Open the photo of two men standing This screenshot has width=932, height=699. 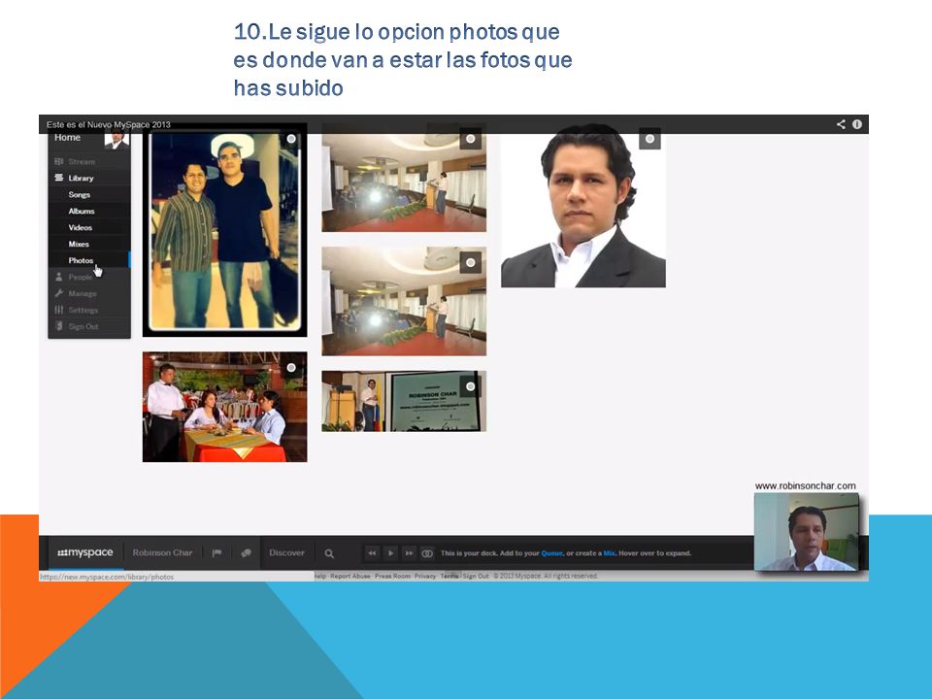pos(224,231)
